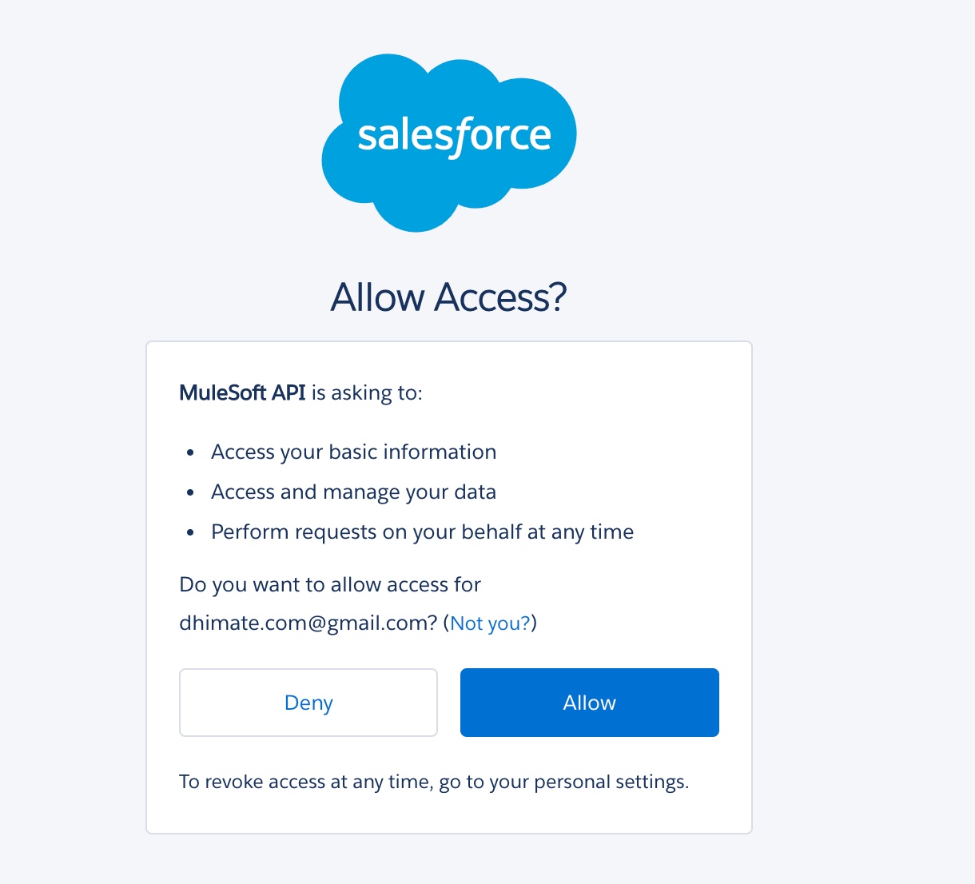This screenshot has height=884, width=975.
Task: Click "Do you want to allow access for" text
Action: pos(330,585)
